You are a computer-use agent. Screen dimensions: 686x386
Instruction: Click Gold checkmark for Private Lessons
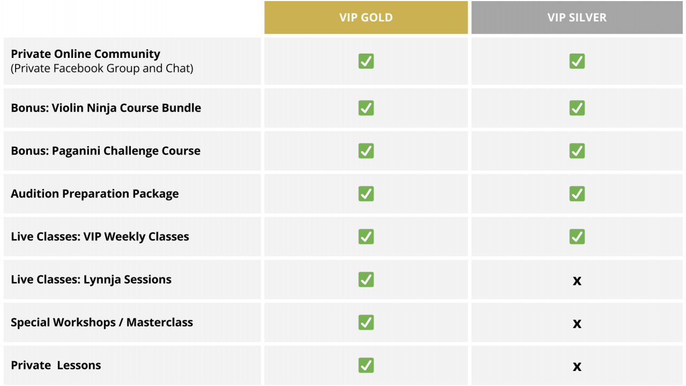(366, 365)
